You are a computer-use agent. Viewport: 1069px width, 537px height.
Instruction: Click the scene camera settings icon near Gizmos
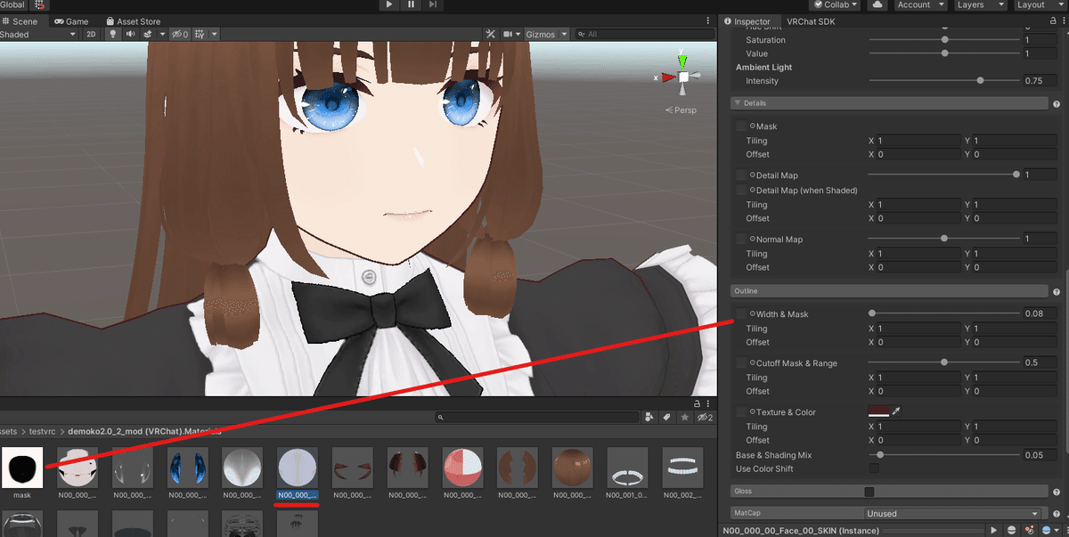coord(510,34)
